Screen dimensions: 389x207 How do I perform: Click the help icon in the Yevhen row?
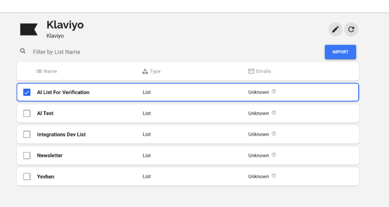click(274, 176)
